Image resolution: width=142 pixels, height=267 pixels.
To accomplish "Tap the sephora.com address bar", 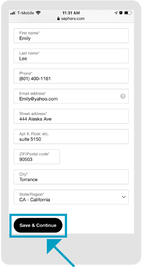I will point(71,19).
